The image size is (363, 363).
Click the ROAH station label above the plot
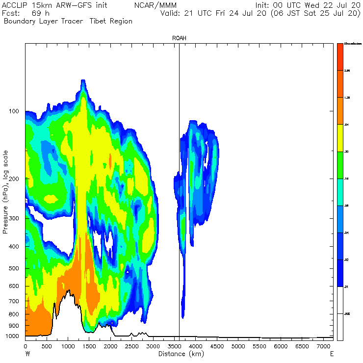179,38
